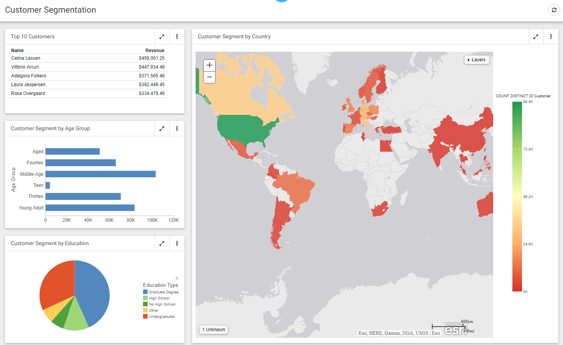This screenshot has width=563, height=345.
Task: Click the Education Type legend title
Action: pos(161,285)
